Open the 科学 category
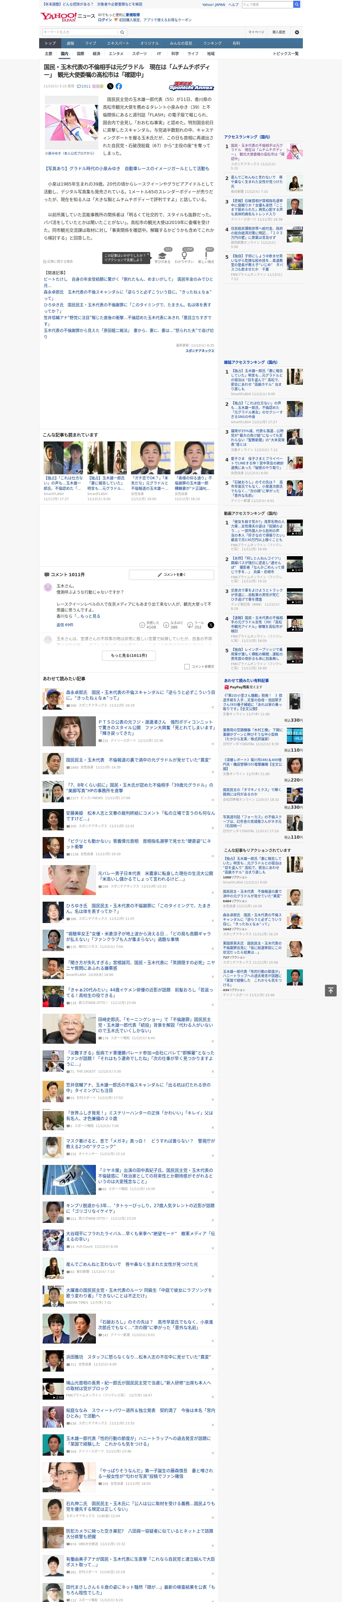 pos(175,53)
